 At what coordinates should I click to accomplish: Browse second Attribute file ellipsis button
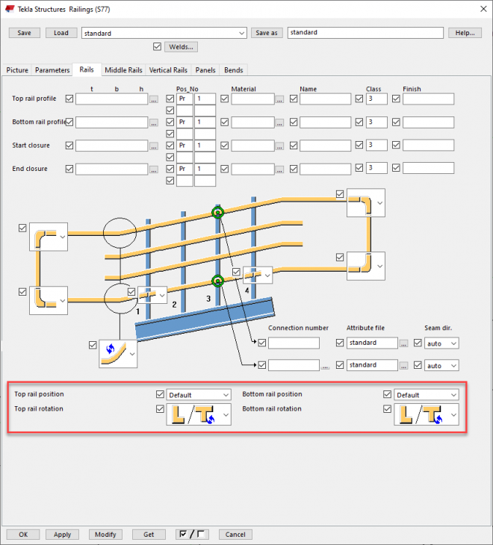coord(403,366)
